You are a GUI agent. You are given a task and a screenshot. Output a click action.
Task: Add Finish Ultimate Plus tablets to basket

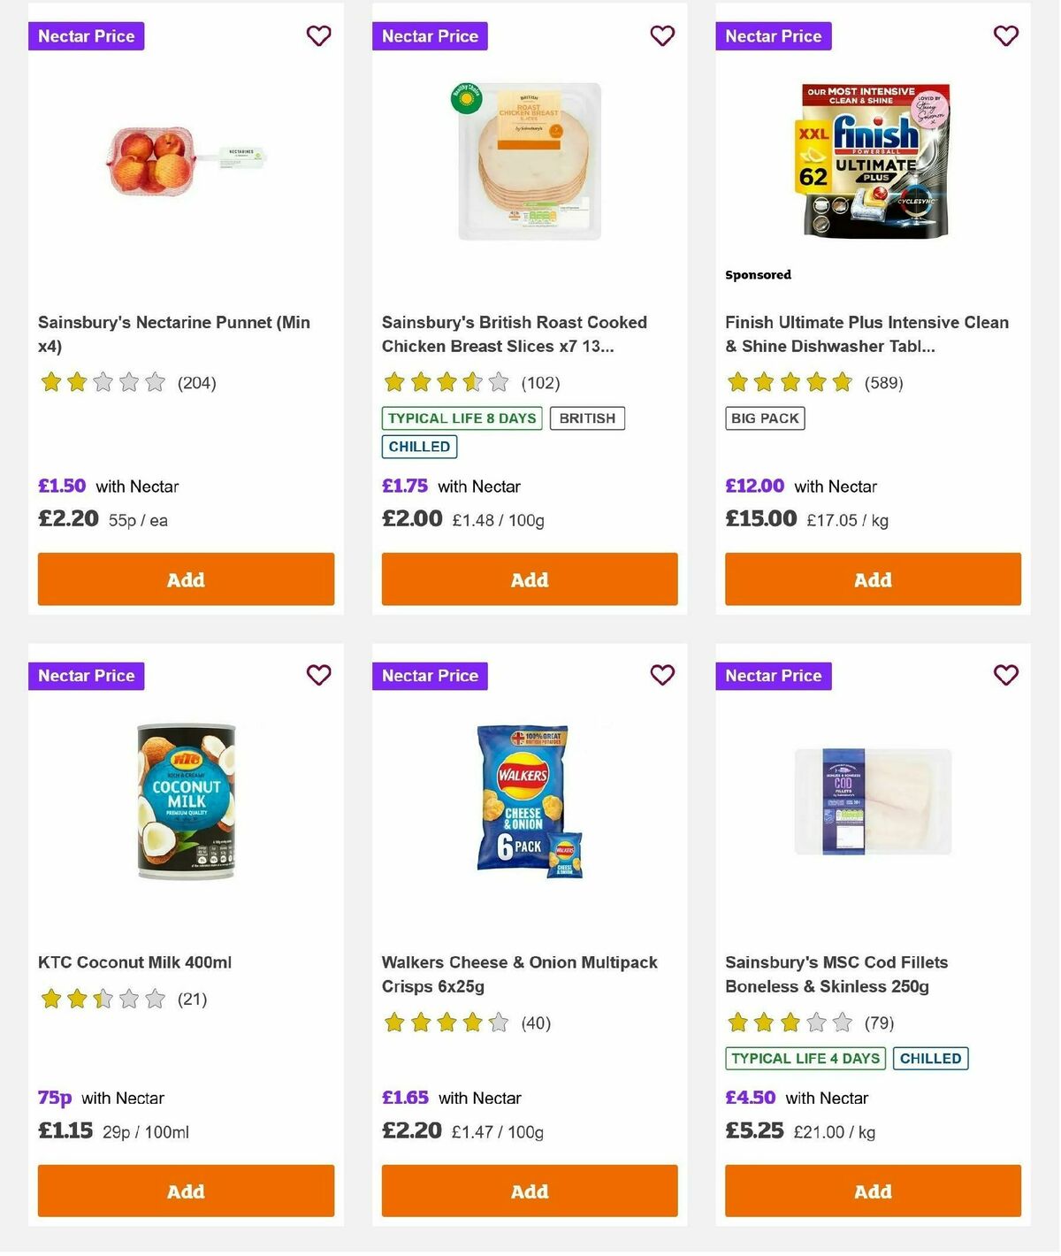[873, 579]
